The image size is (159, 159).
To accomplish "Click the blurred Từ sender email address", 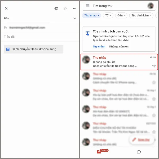I will point(27,28).
